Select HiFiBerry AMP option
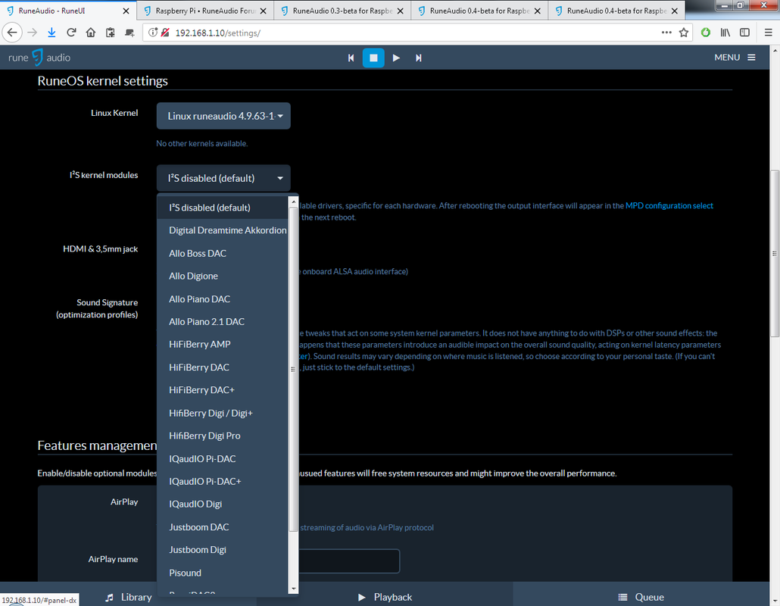The image size is (780, 606). click(223, 345)
